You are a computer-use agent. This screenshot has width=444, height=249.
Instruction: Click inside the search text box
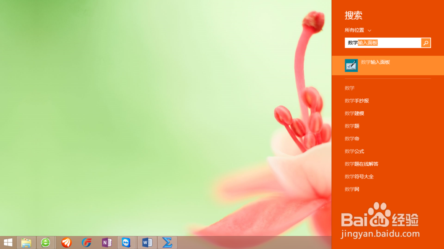(x=383, y=43)
